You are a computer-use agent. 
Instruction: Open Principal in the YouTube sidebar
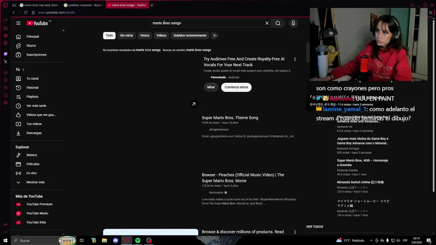pyautogui.click(x=36, y=36)
